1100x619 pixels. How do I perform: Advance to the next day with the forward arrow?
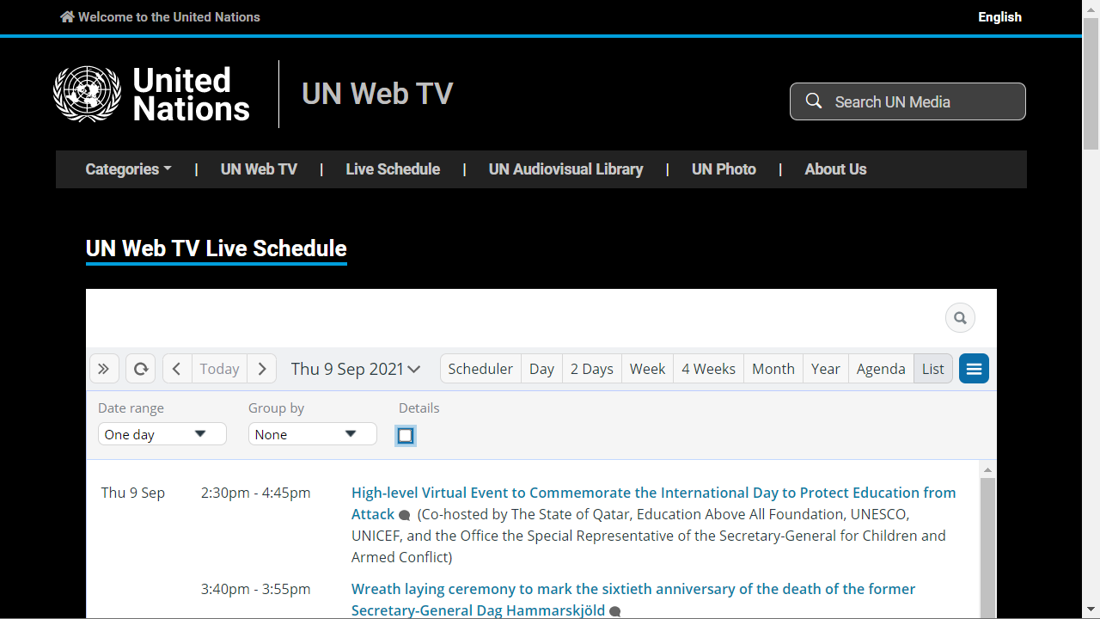point(262,368)
